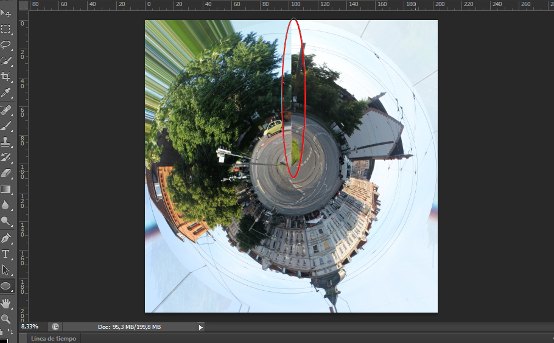This screenshot has height=343, width=554.
Task: Select the Pen tool
Action: point(5,238)
